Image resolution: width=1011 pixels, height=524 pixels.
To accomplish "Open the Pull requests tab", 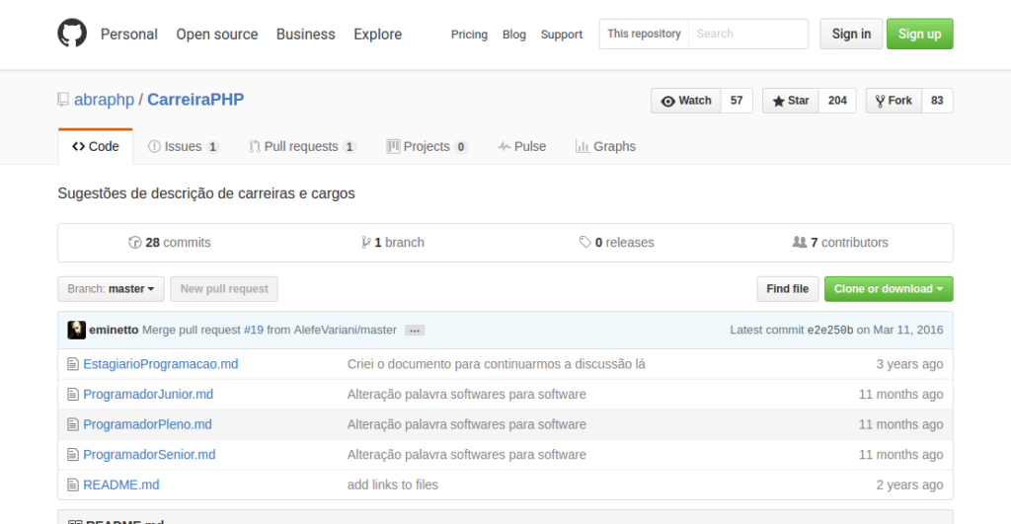I will [x=302, y=146].
